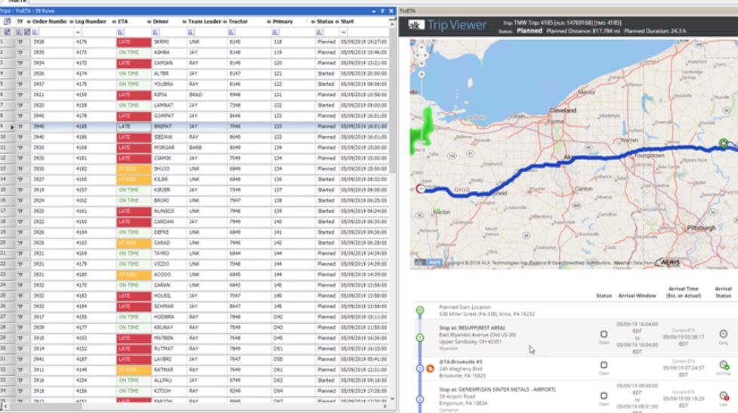Select row with driver MORGAR
This screenshot has width=738, height=413.
[195, 148]
